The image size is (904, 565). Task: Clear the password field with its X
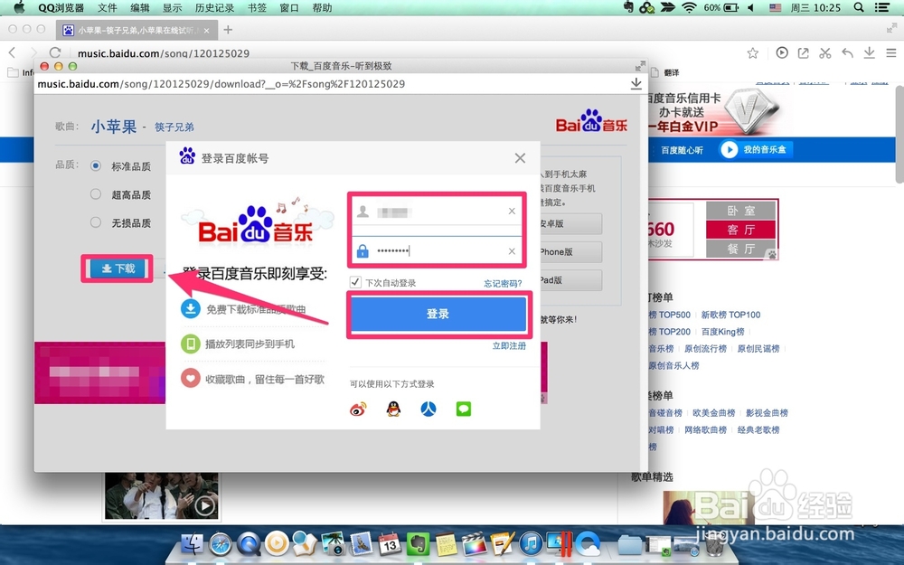(x=512, y=251)
